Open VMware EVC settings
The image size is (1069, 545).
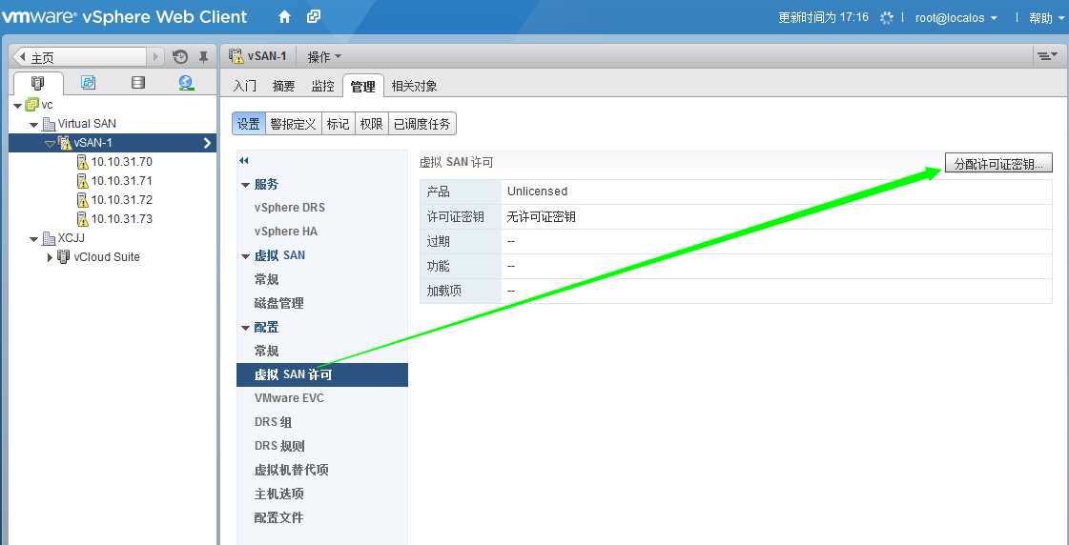[289, 398]
